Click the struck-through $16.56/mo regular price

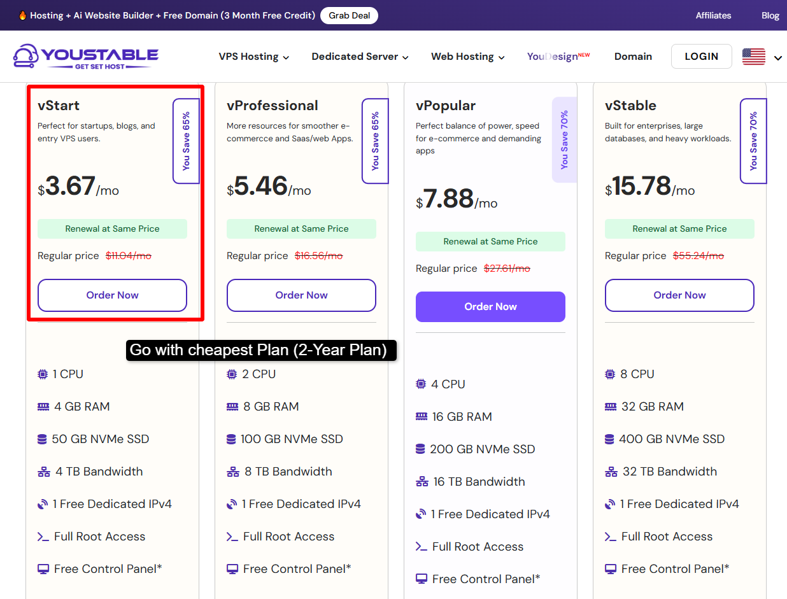pyautogui.click(x=318, y=256)
